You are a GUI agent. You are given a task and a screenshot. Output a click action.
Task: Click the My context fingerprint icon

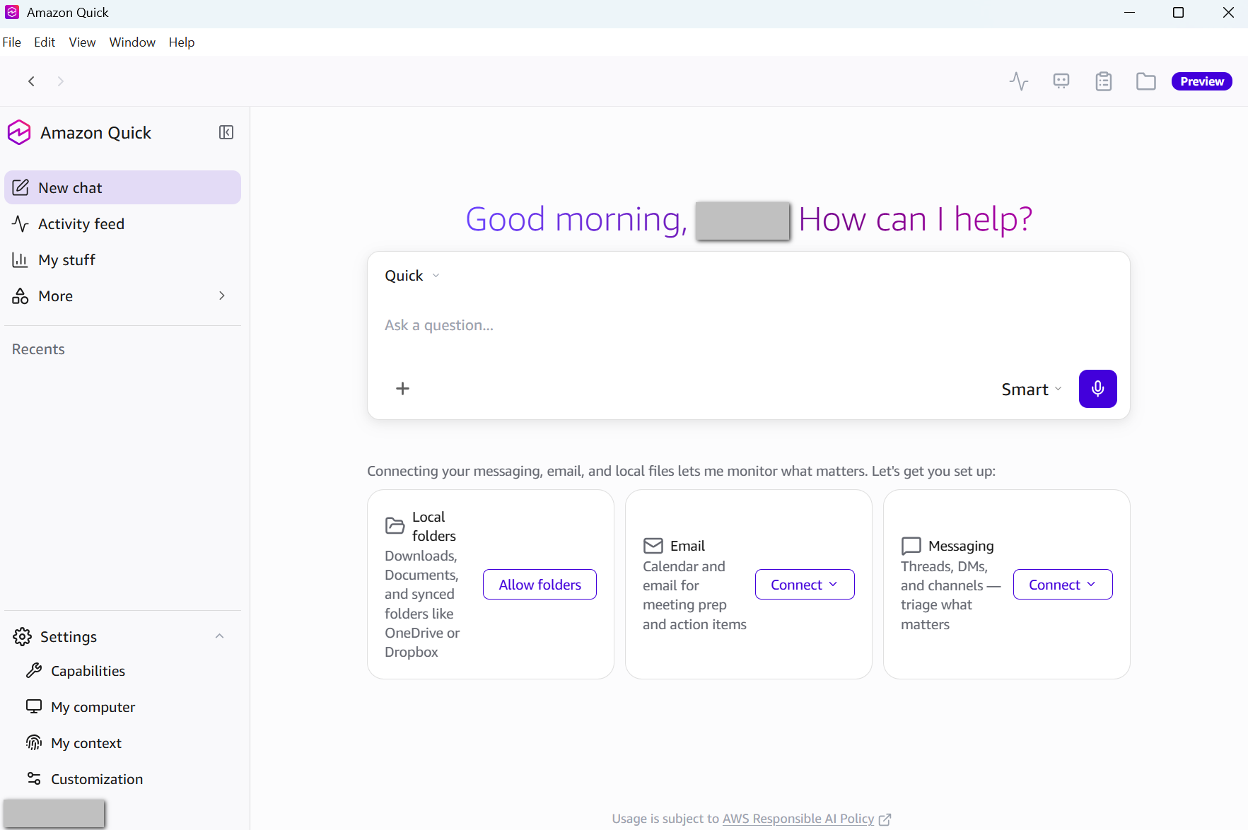34,742
